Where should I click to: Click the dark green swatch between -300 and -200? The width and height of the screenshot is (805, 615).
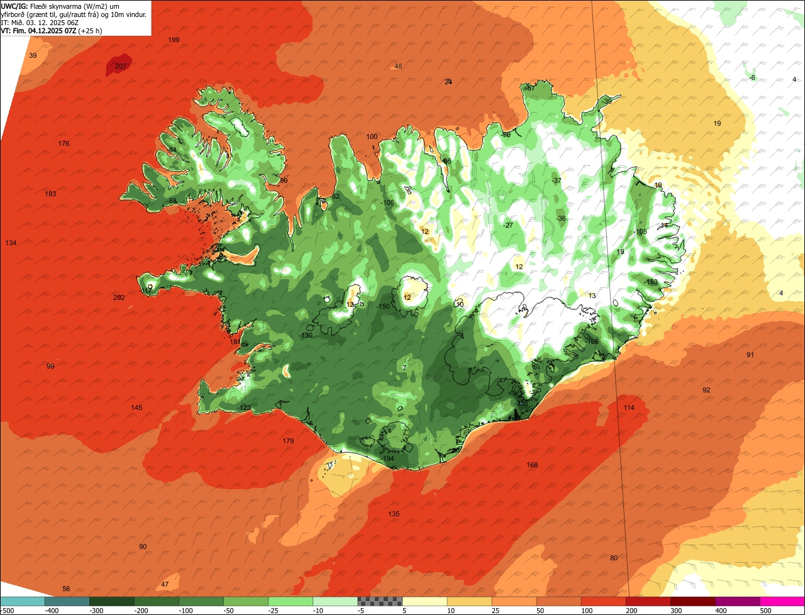111,601
